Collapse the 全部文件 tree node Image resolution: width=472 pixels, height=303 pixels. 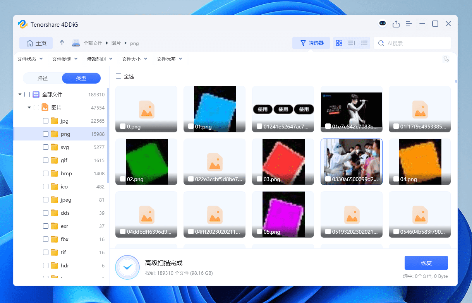[20, 94]
